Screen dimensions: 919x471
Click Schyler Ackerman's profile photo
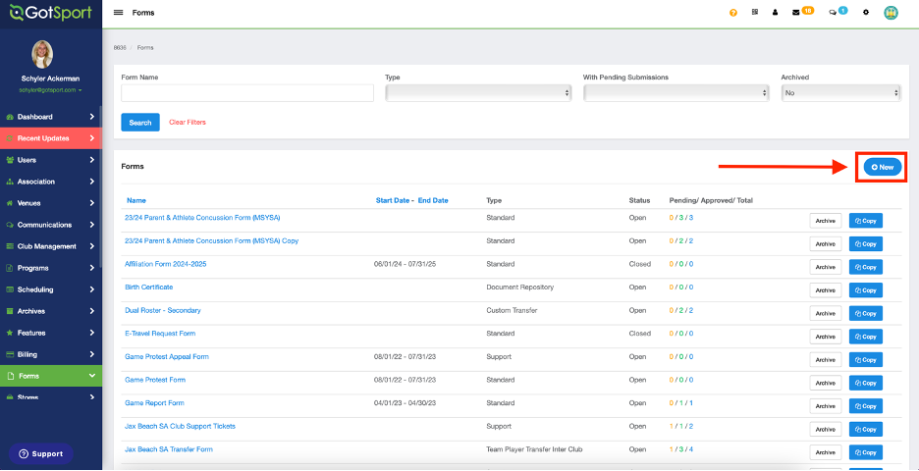coord(42,54)
